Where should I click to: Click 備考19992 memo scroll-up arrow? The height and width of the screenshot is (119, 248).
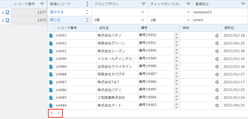click(x=177, y=34)
